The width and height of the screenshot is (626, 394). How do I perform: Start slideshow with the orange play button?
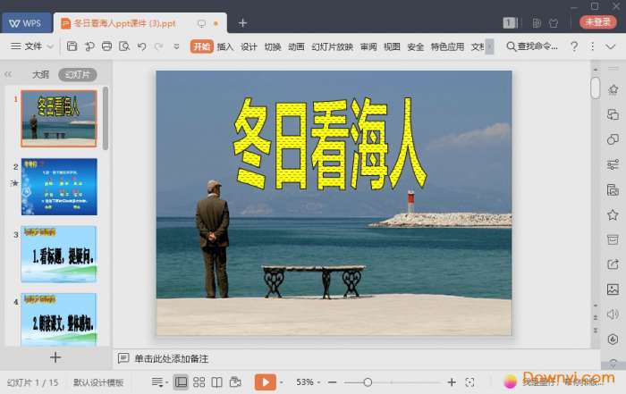pos(265,382)
